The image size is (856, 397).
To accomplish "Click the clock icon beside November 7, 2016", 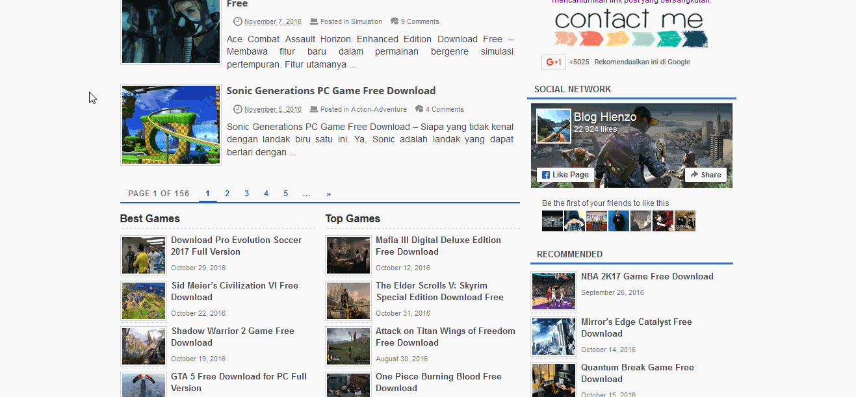I will point(238,21).
